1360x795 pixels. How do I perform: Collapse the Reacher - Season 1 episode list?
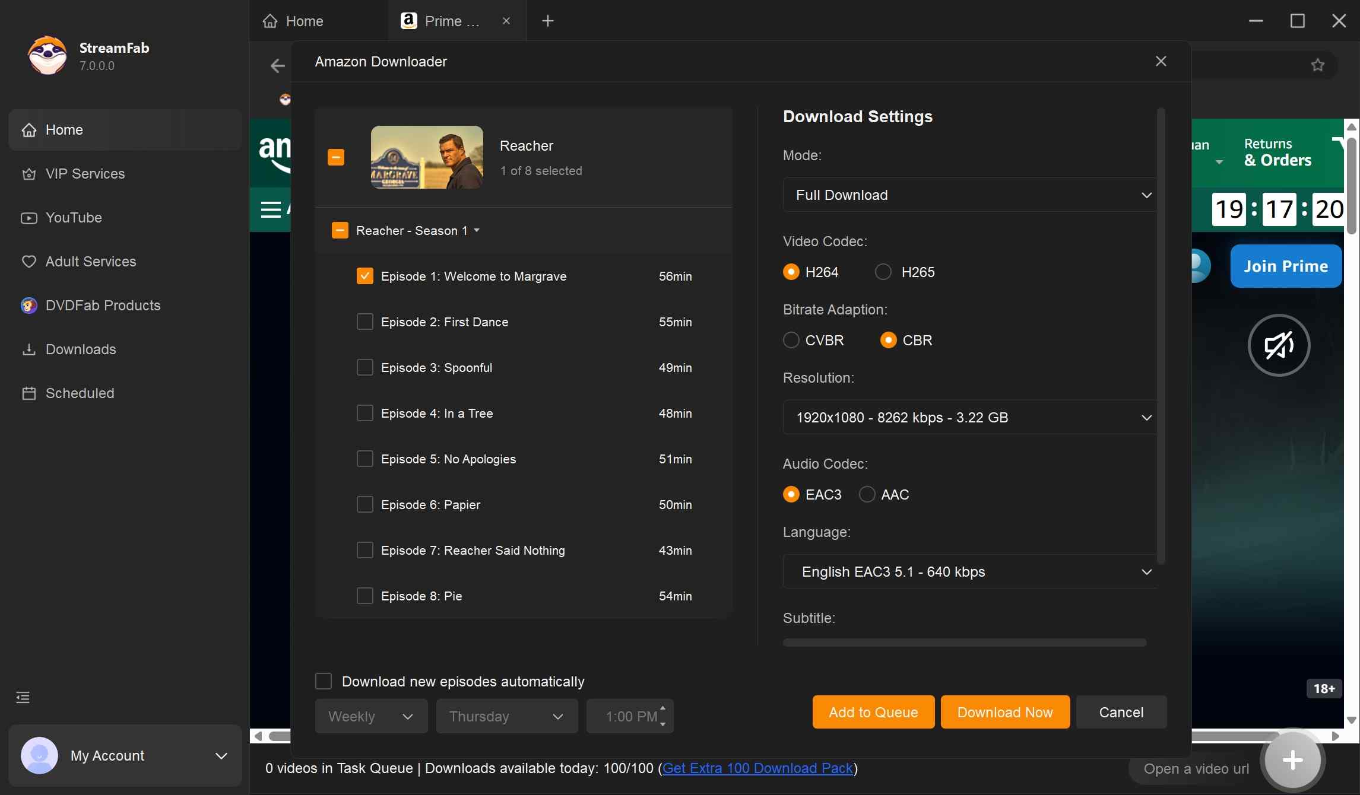[x=478, y=231]
